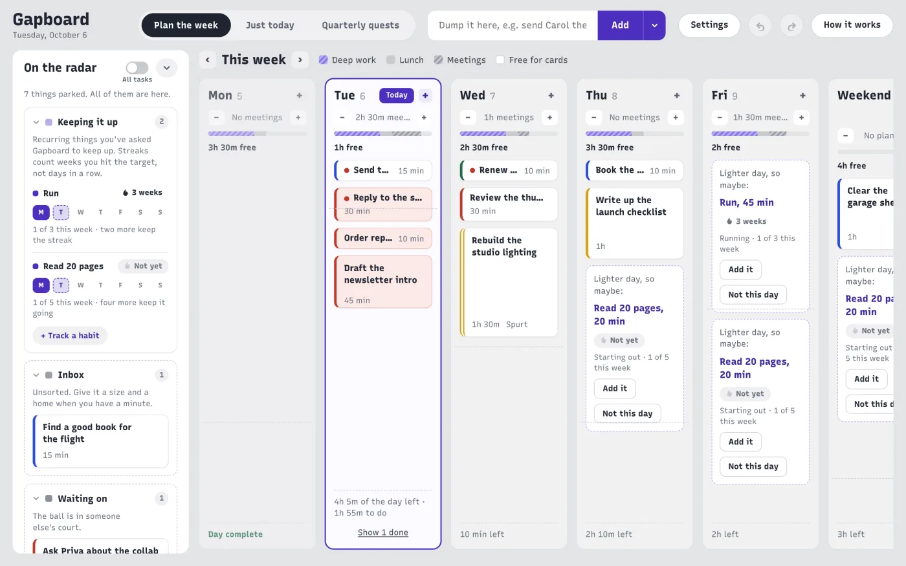Toggle Tuesday for the Run habit

[61, 212]
